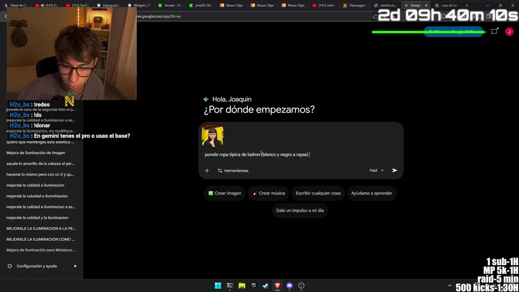This screenshot has height=292, width=519.
Task: Open chat 'Mejora de Iluminación para Miniatura'
Action: click(x=41, y=250)
